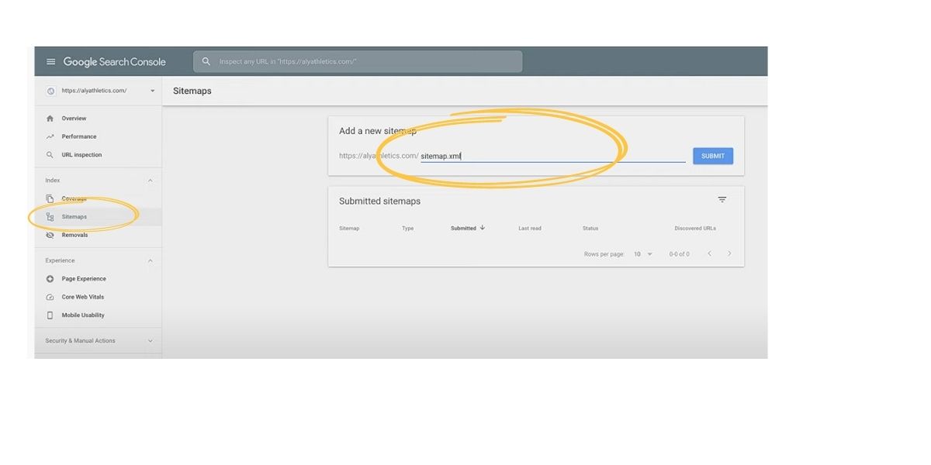Click the Core Web Vitals gauge icon
This screenshot has width=931, height=465.
(x=50, y=297)
